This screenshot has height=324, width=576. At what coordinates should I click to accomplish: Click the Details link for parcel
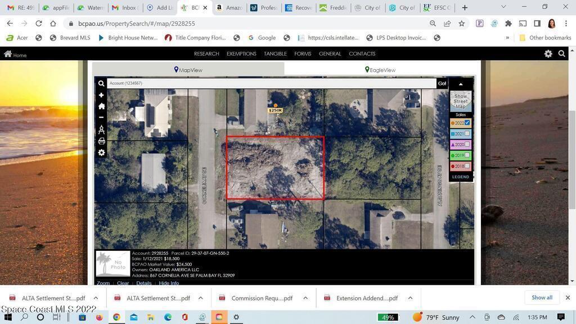point(144,283)
